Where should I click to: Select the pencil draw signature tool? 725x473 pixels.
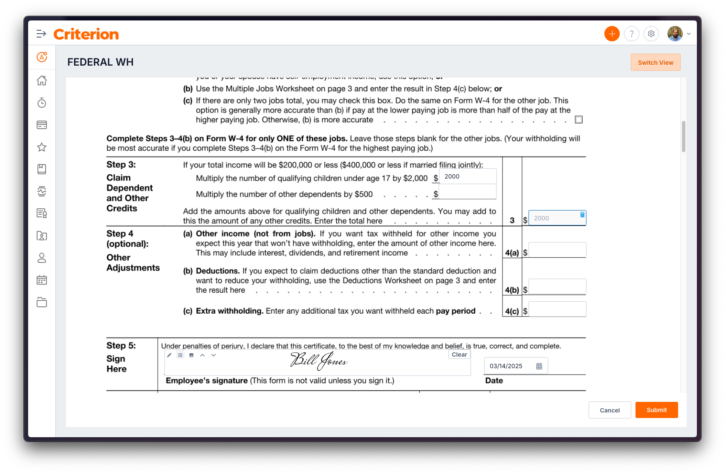[x=169, y=355]
